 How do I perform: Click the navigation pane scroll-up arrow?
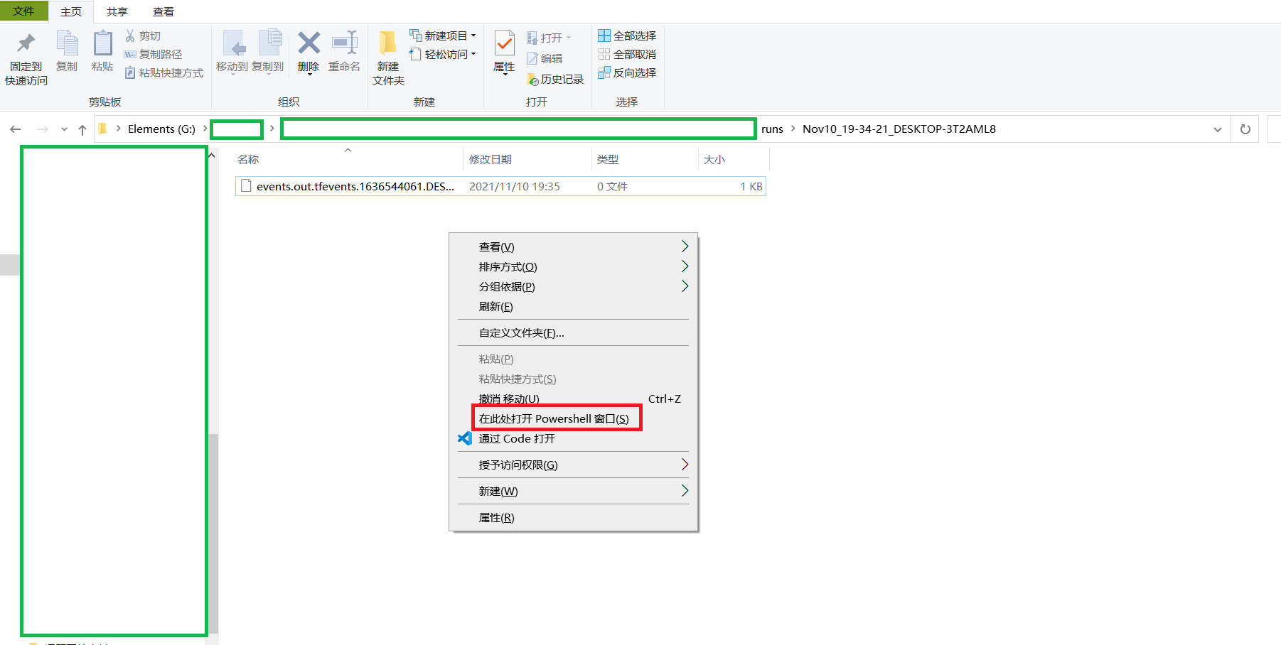(x=213, y=155)
